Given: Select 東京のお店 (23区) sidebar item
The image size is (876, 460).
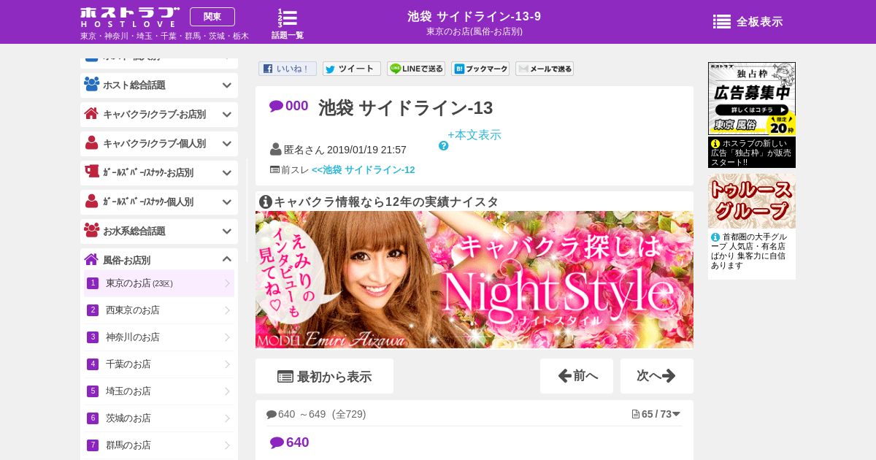Looking at the screenshot, I should 159,283.
